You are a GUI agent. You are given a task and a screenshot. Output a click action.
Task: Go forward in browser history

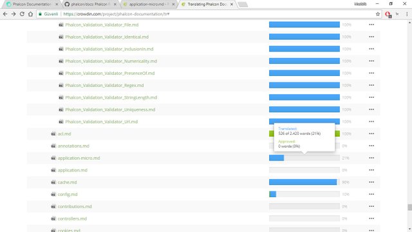(x=14, y=14)
